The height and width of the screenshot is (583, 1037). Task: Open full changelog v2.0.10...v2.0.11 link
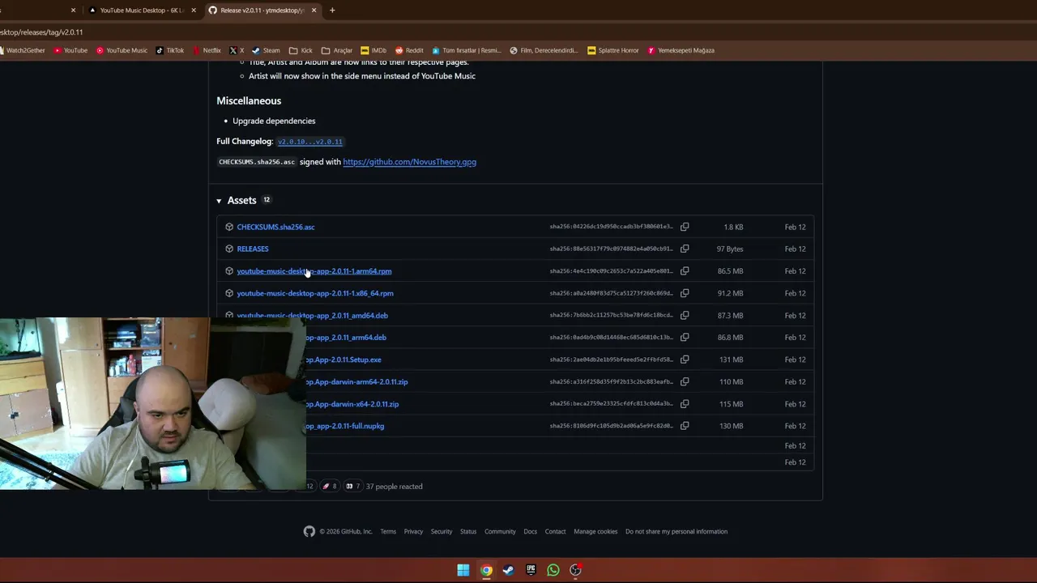click(x=309, y=142)
